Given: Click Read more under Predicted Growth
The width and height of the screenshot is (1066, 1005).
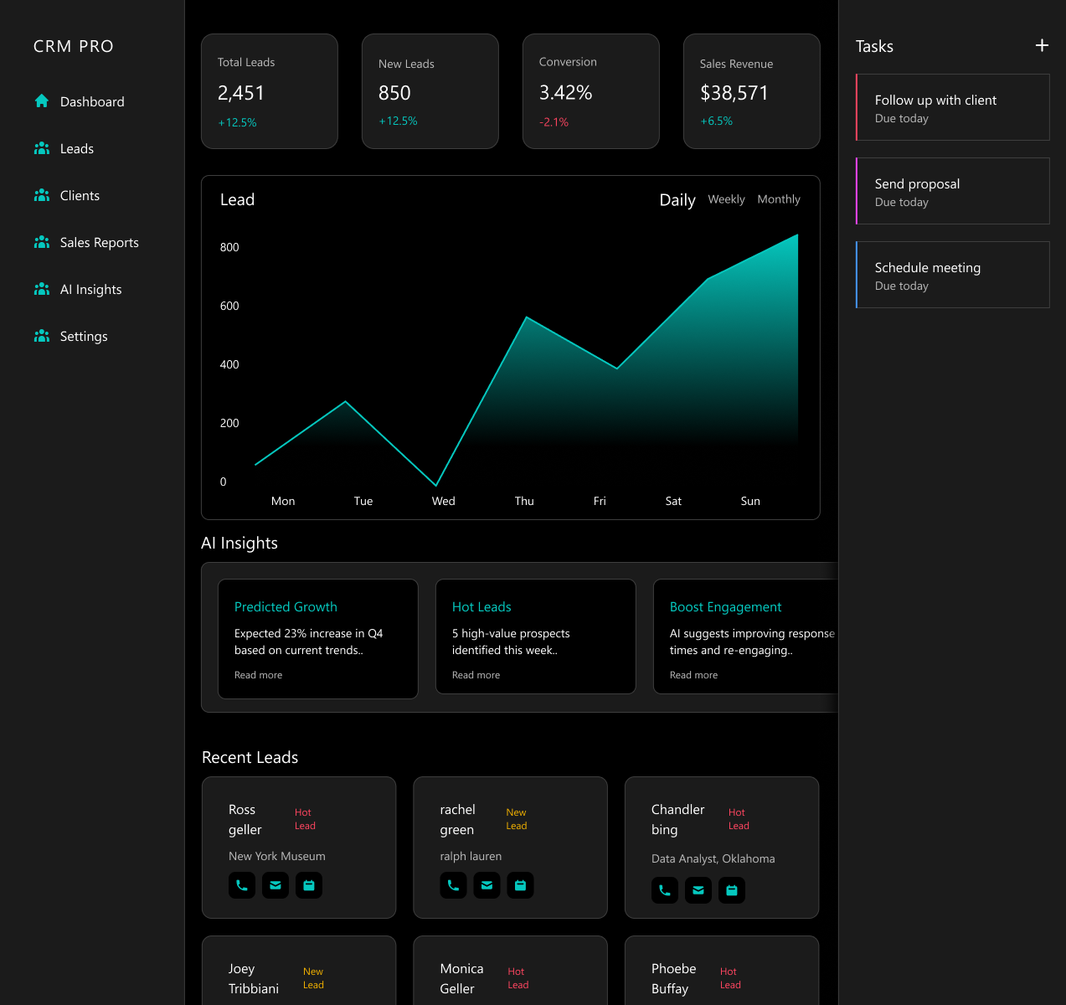Looking at the screenshot, I should coord(258,675).
